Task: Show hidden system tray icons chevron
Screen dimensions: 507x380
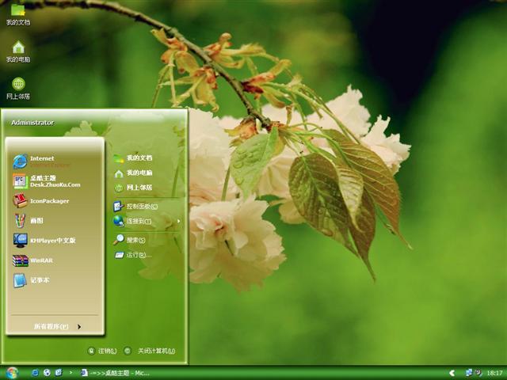Action: (x=452, y=373)
